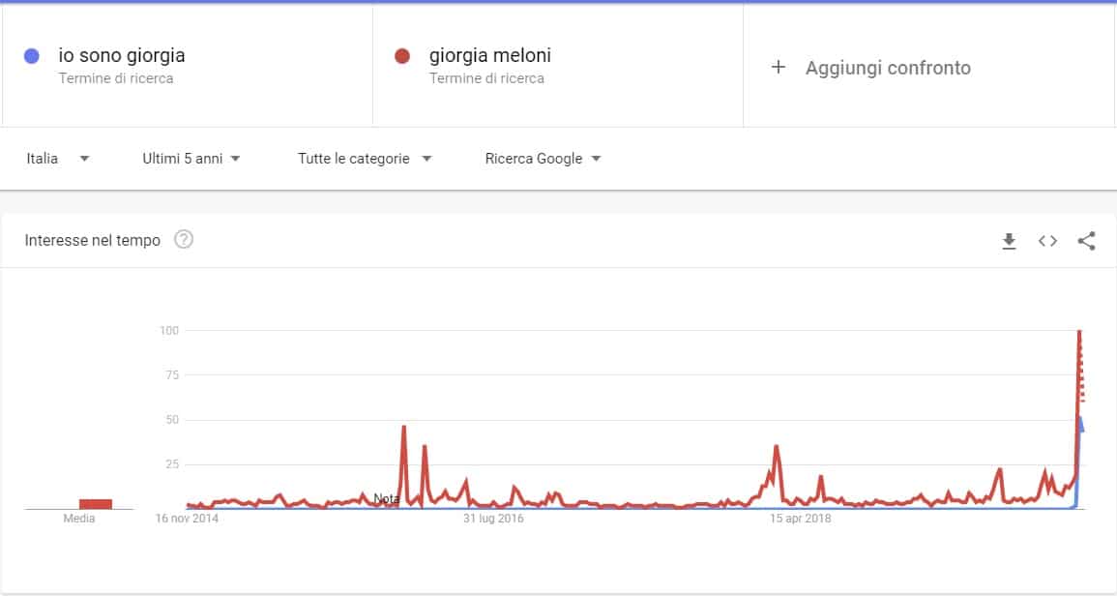Click the red Media average bar

click(x=96, y=503)
